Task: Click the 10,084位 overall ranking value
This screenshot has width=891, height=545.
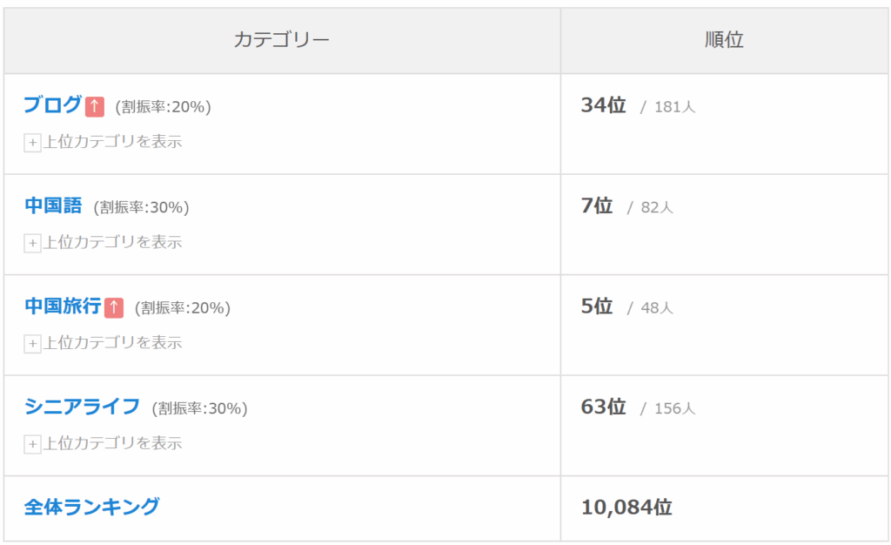Action: pyautogui.click(x=626, y=507)
